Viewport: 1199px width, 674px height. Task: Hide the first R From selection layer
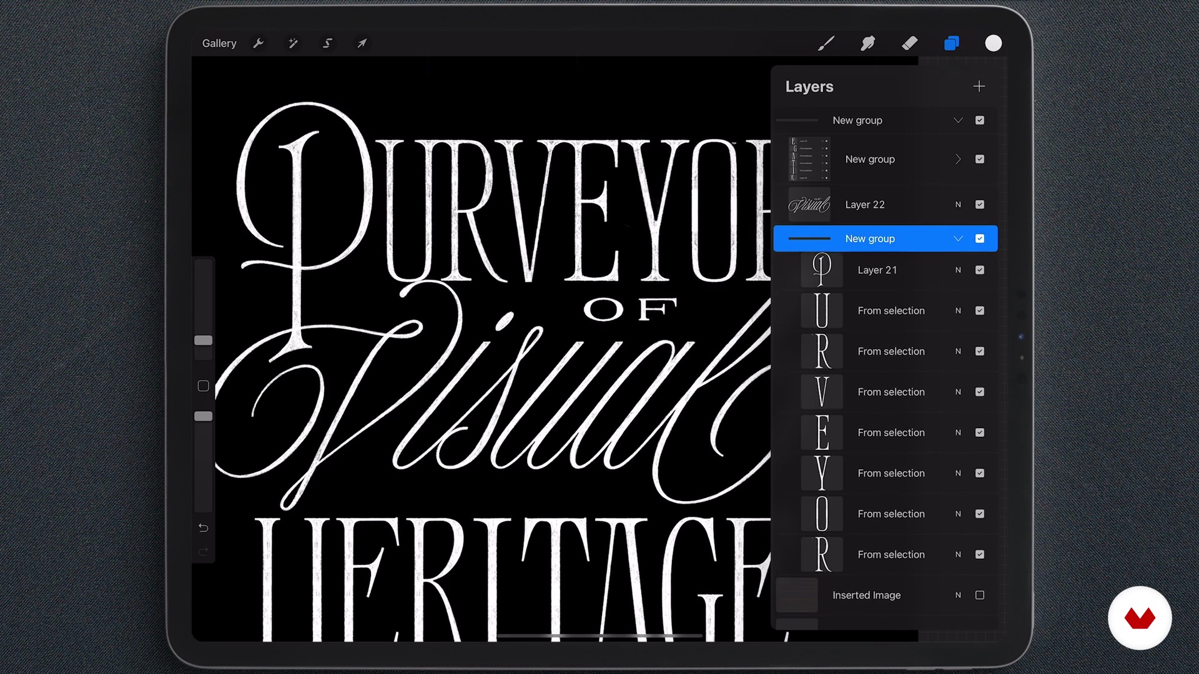(x=980, y=351)
